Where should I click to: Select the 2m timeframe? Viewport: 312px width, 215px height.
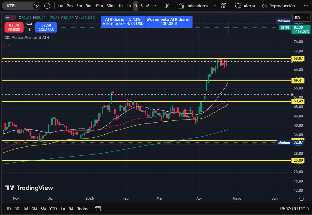(x=70, y=6)
